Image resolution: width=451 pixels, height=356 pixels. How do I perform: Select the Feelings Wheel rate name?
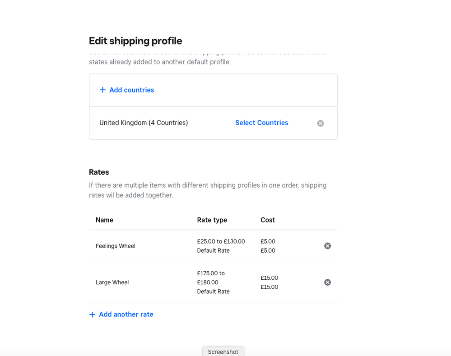coord(115,246)
